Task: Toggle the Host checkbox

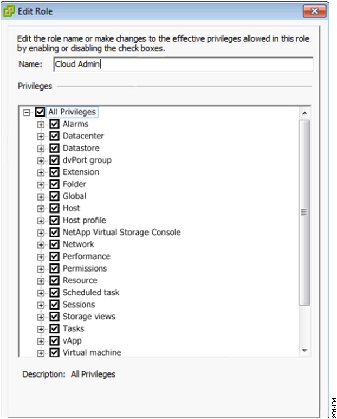Action: pos(55,208)
